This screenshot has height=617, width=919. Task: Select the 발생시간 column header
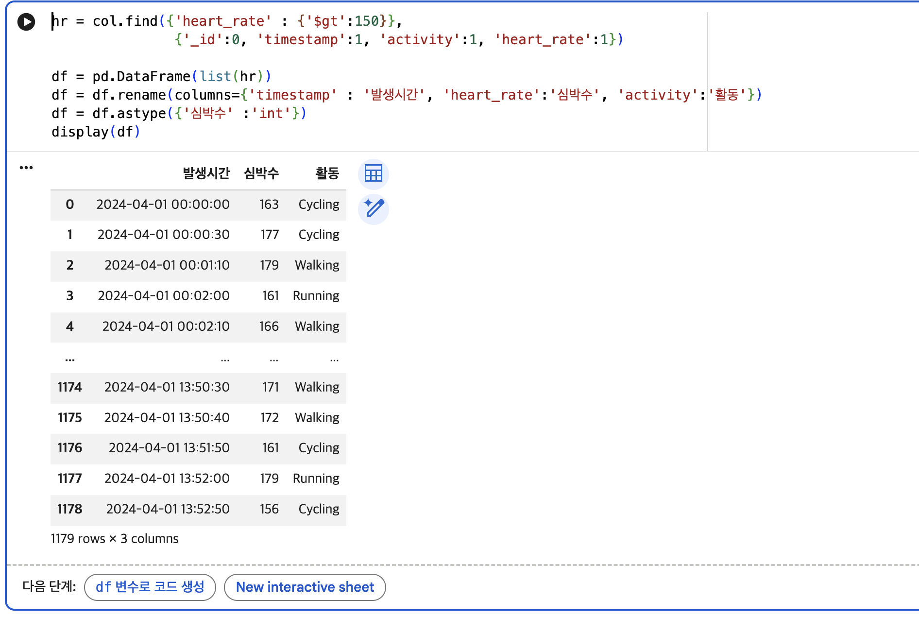(206, 173)
